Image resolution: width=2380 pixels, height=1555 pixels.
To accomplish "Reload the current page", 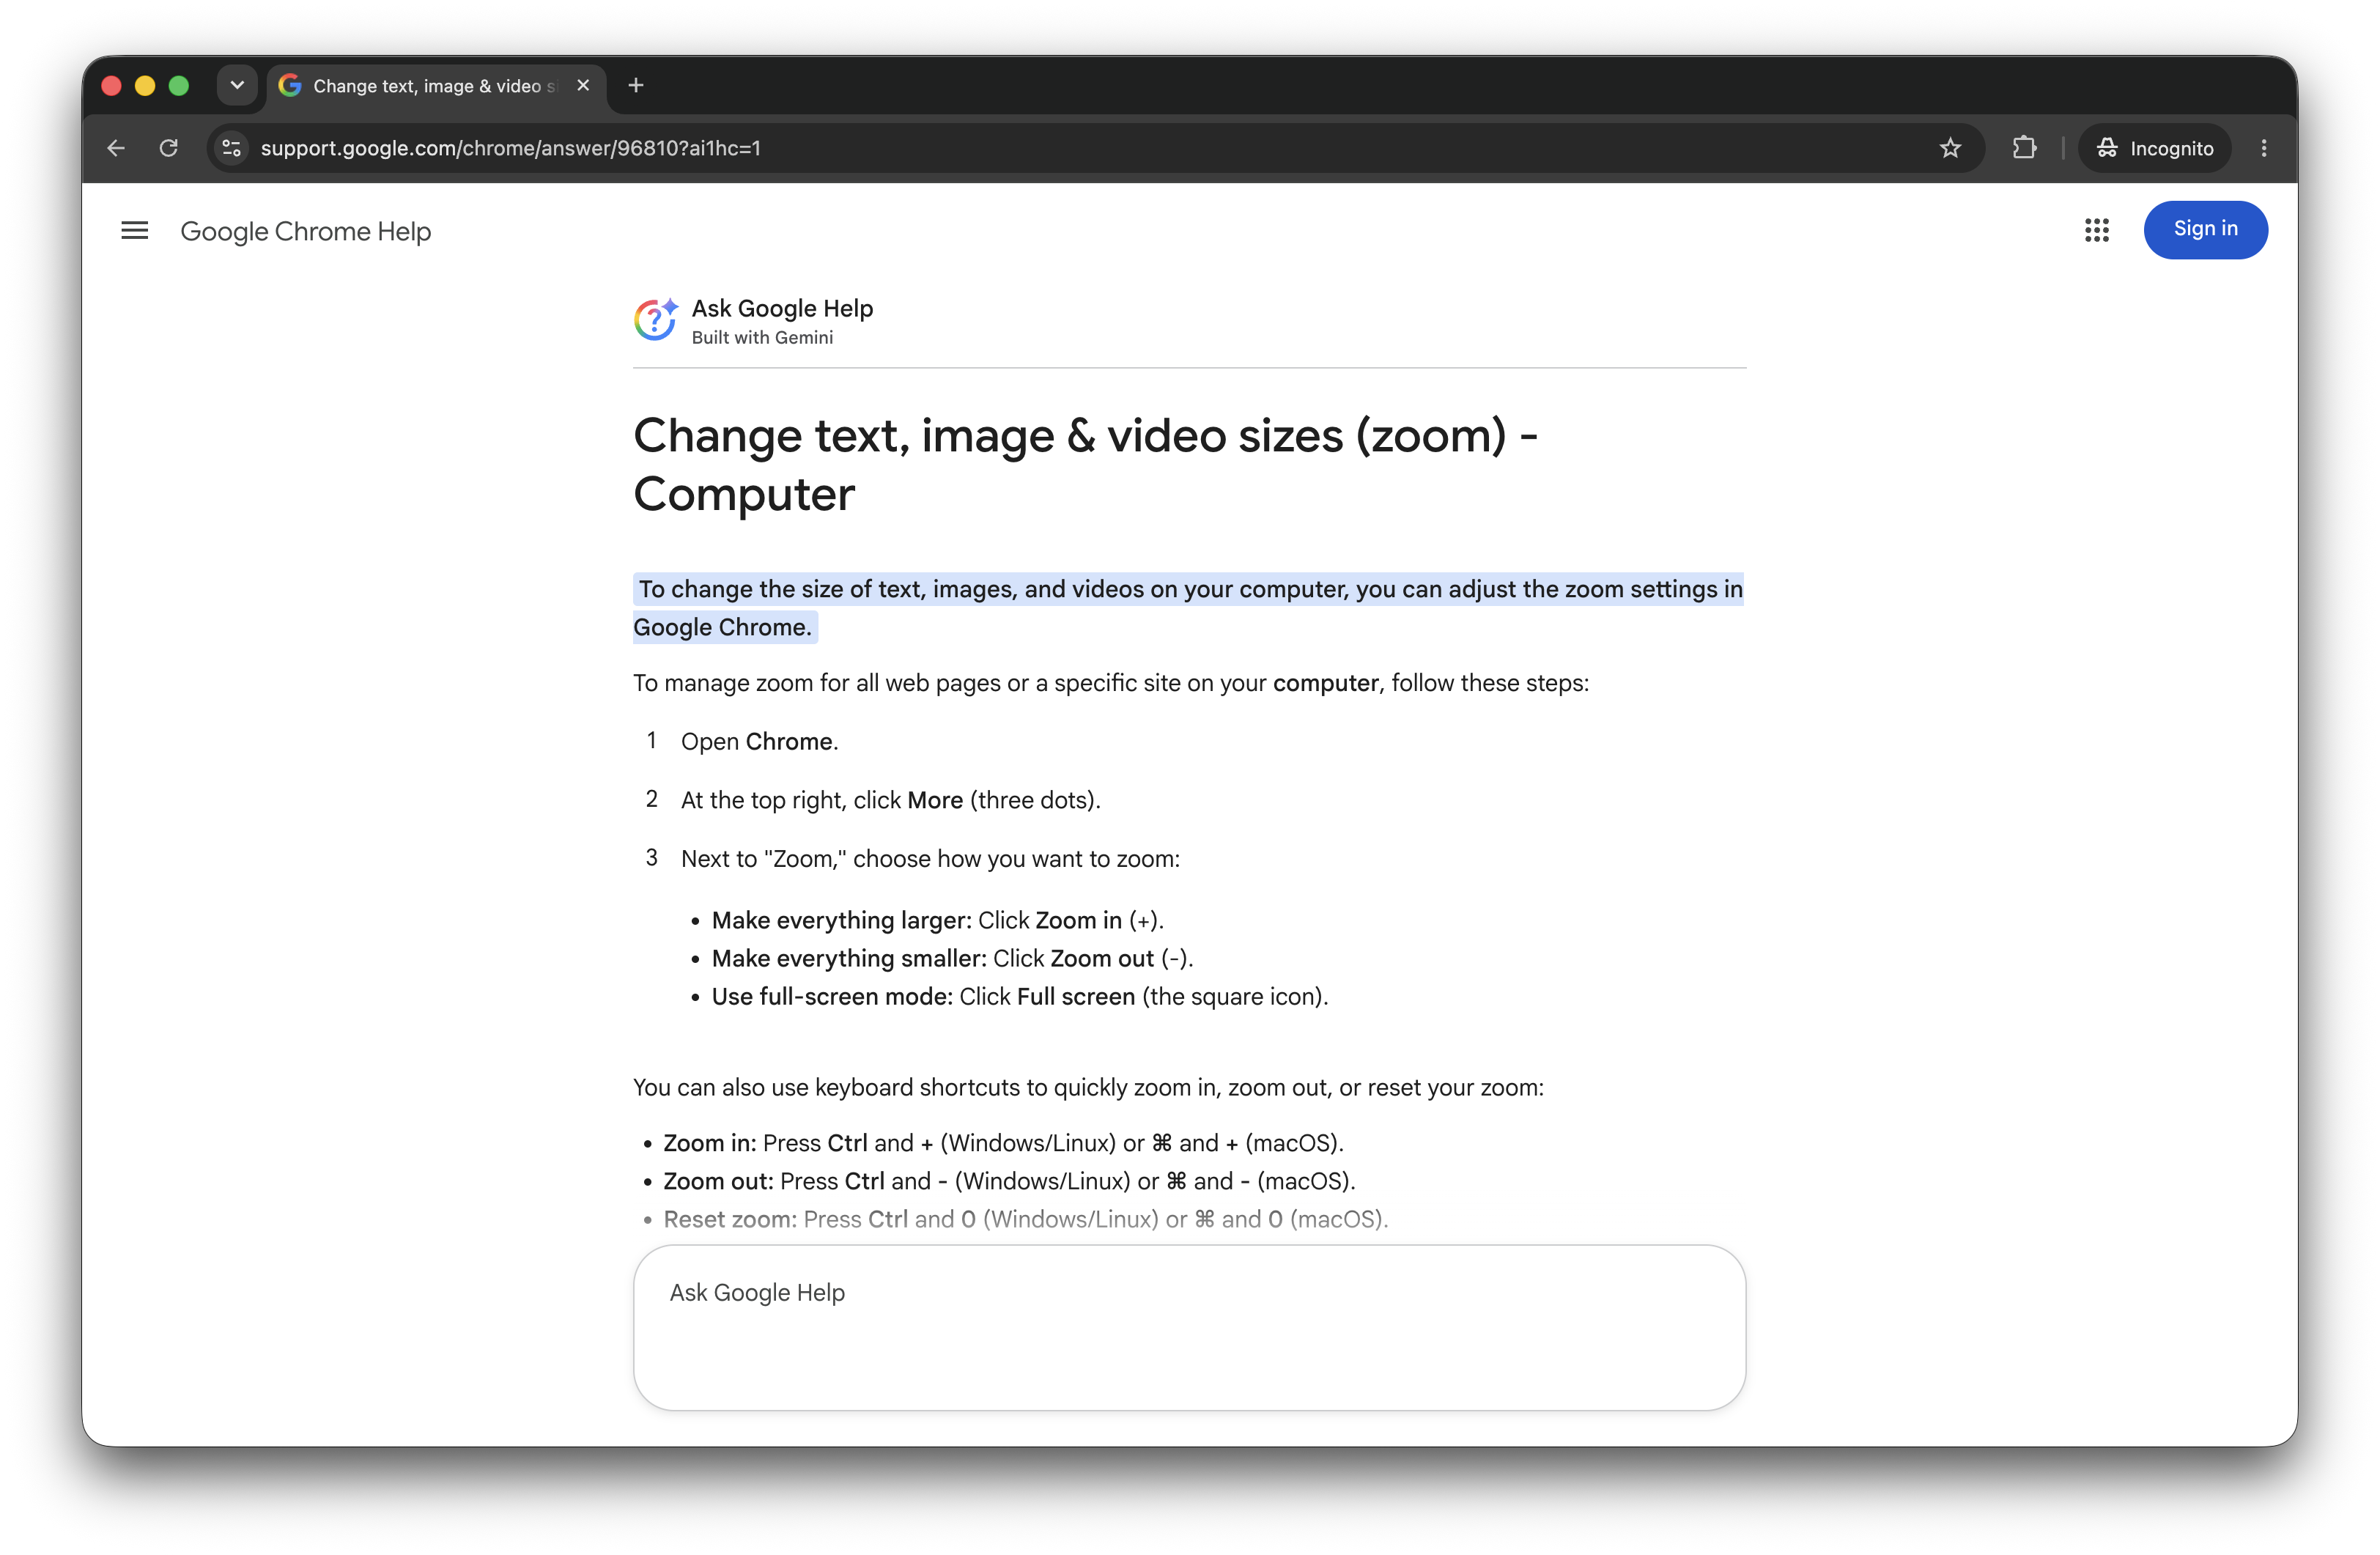I will tap(169, 148).
